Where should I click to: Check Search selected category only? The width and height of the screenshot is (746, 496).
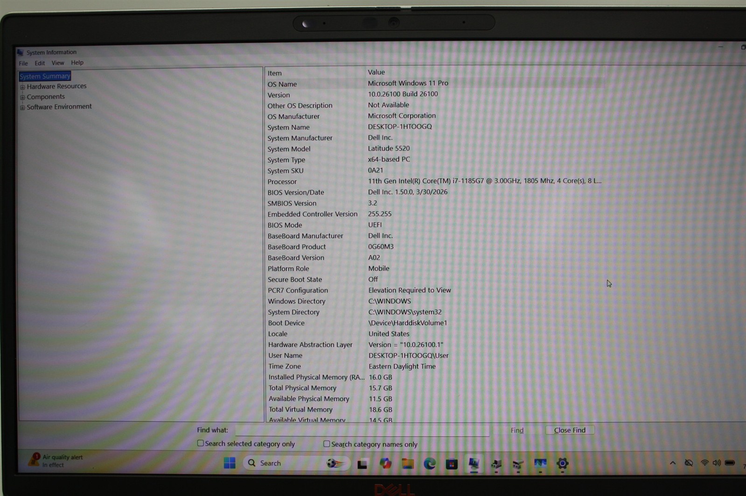(201, 443)
